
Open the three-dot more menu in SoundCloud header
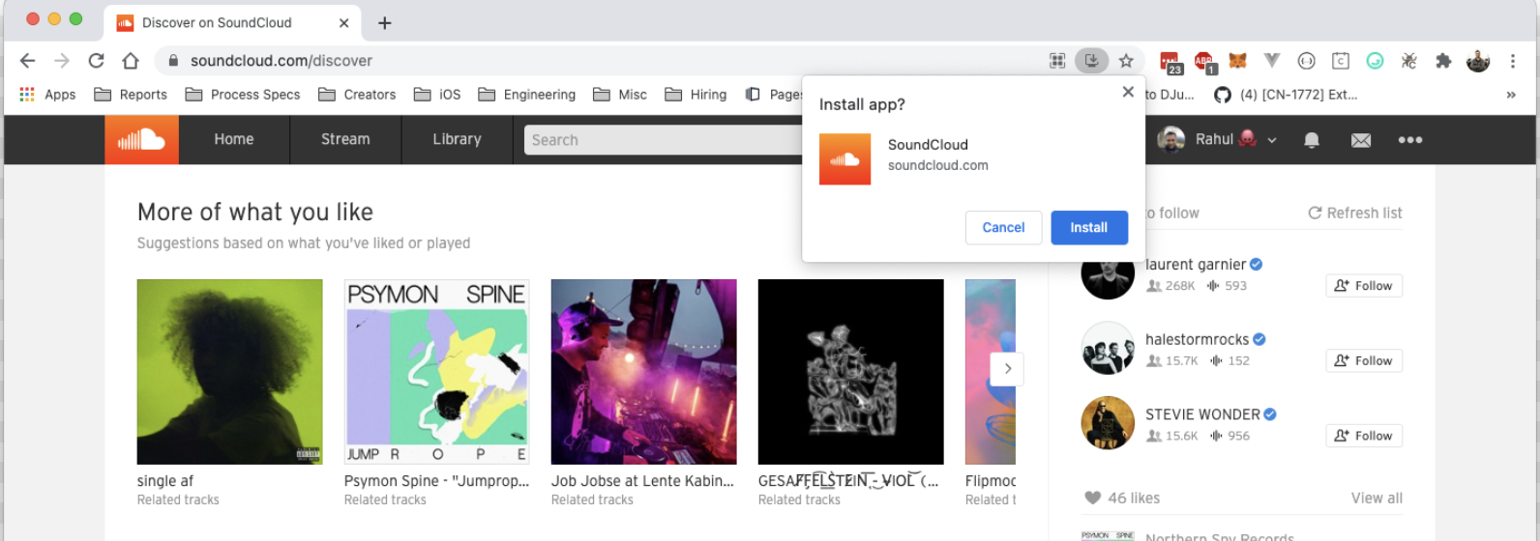point(1410,140)
